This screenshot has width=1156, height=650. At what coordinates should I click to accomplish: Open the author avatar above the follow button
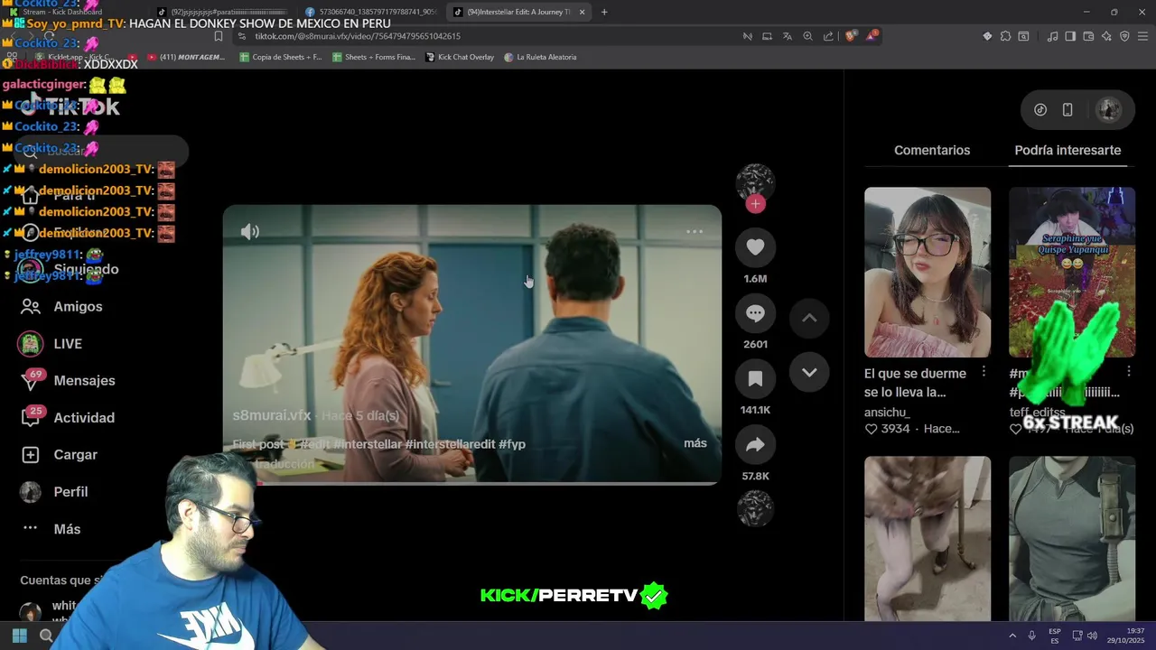tap(755, 181)
